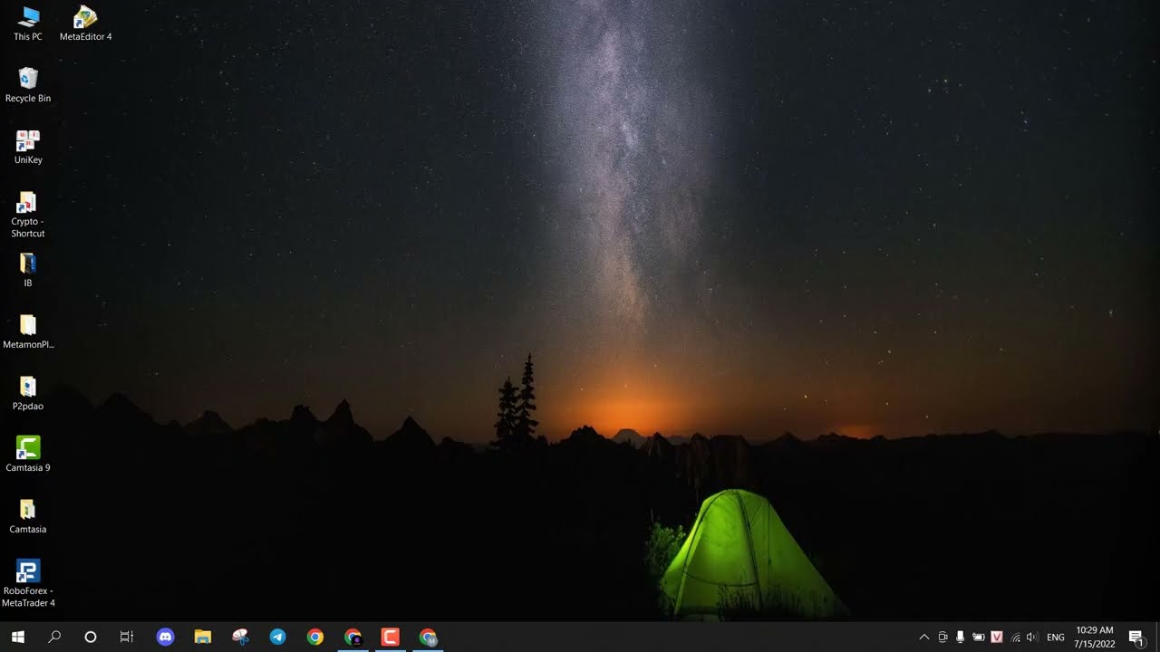Click the P2pdao desktop icon
The image size is (1160, 652).
tap(28, 388)
